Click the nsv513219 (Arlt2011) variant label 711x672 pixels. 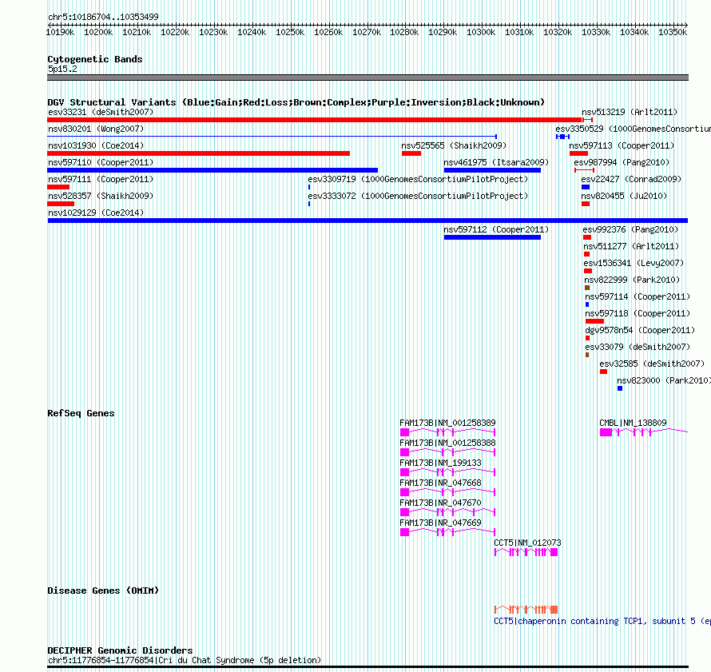(630, 112)
